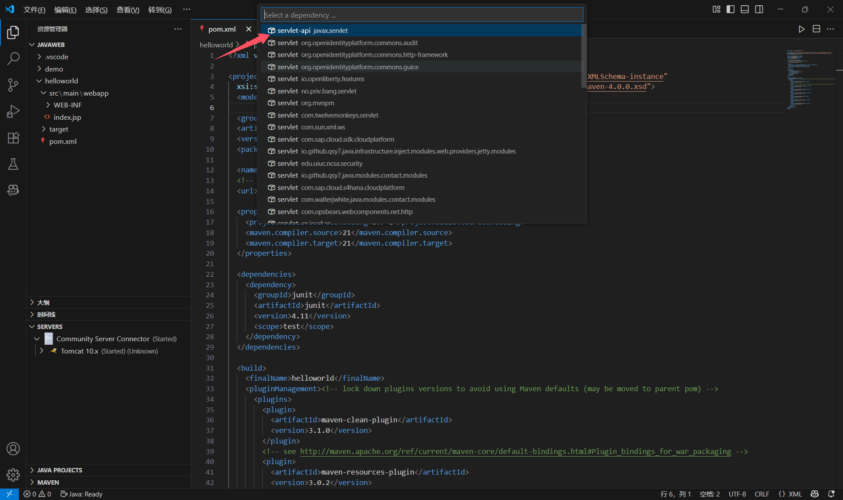Open Source Control view

(x=13, y=85)
